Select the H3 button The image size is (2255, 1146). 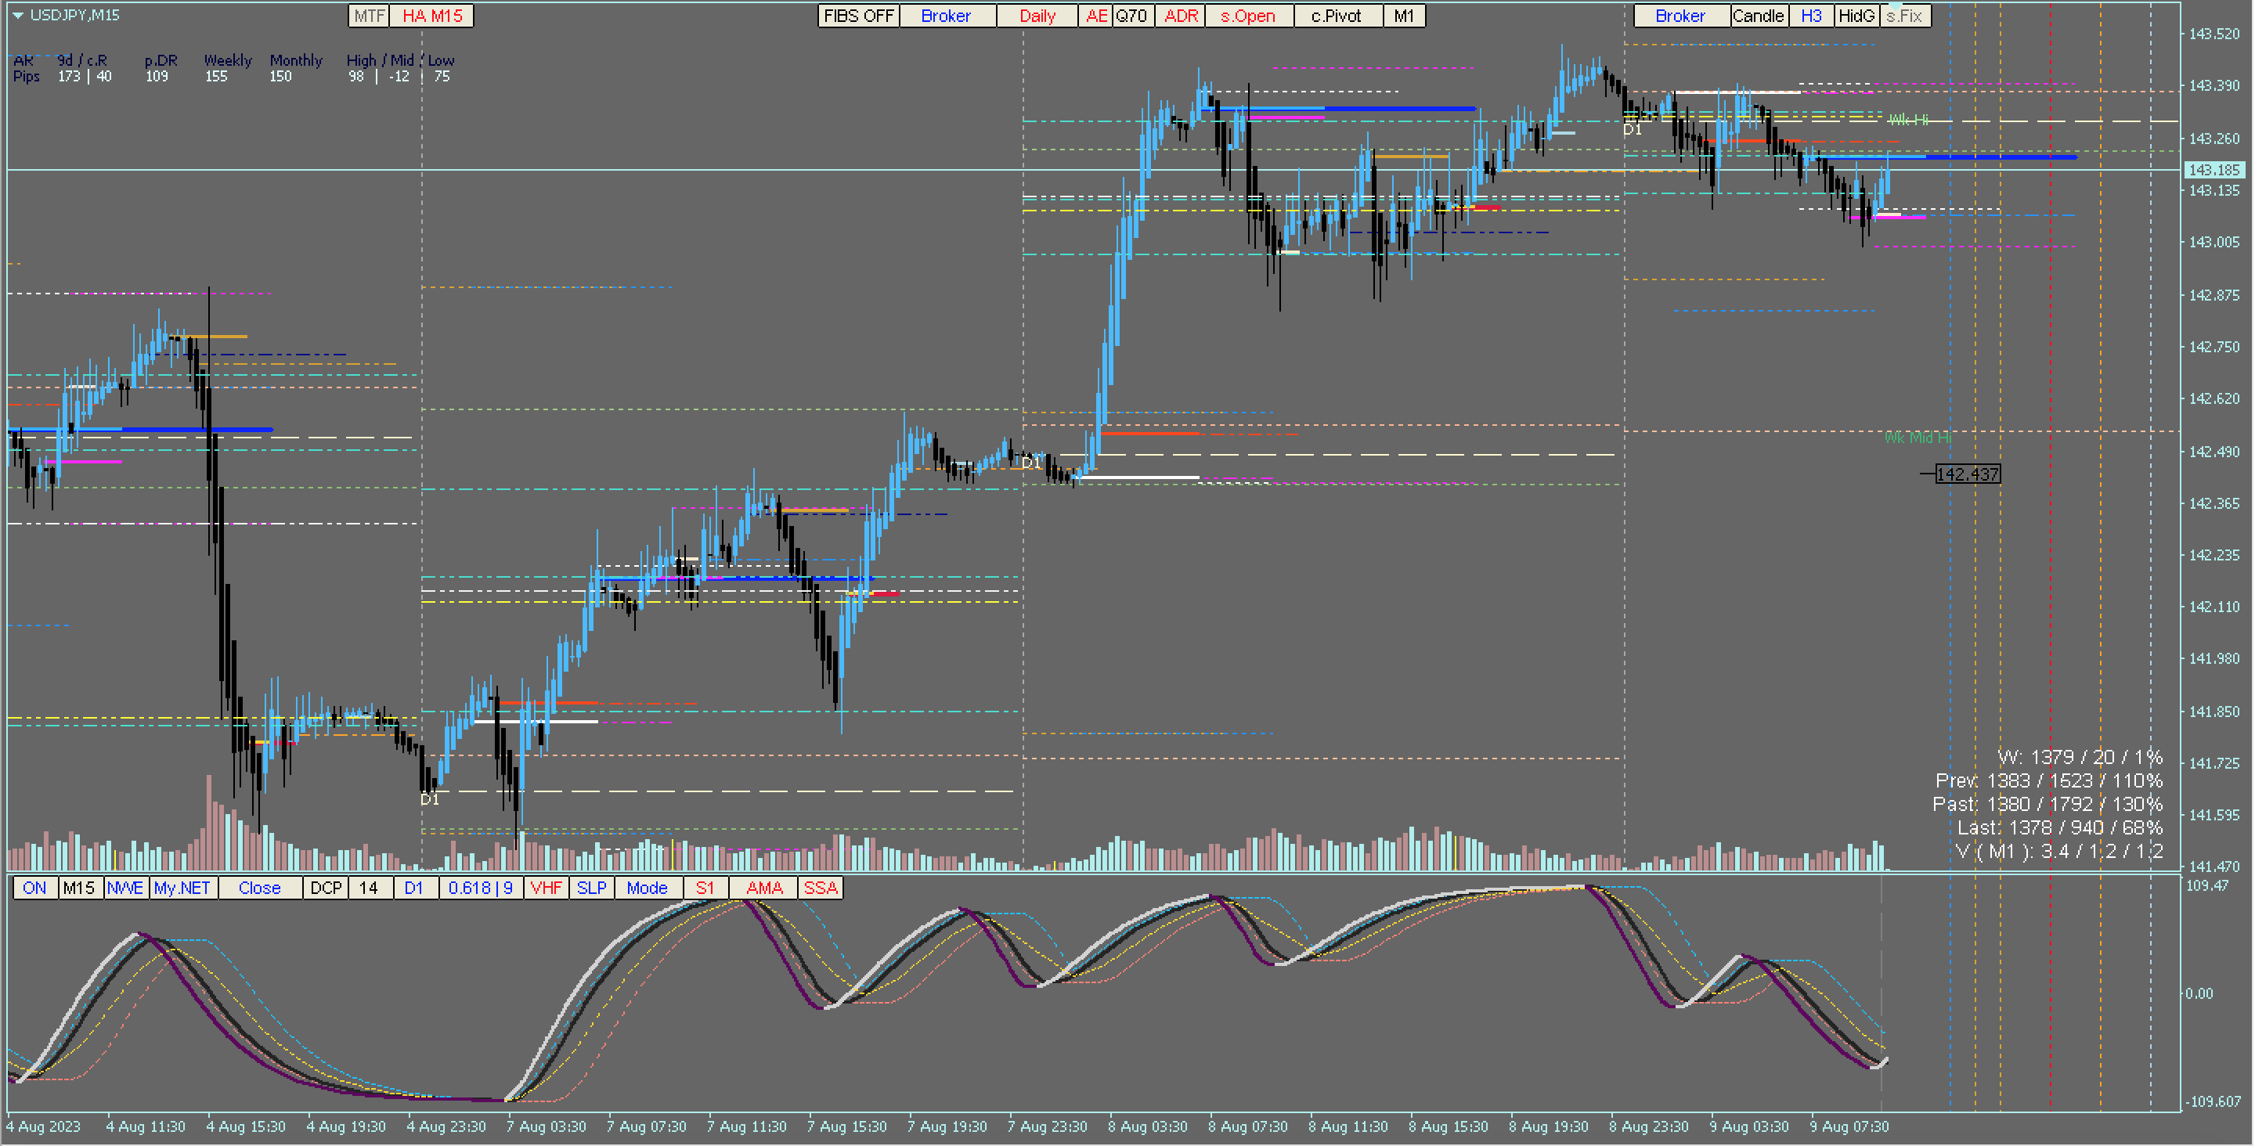click(x=1811, y=16)
